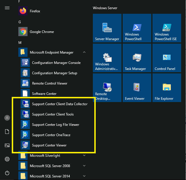The height and width of the screenshot is (180, 186).
Task: Open the hamburger Start menu expander
Action: [7, 8]
